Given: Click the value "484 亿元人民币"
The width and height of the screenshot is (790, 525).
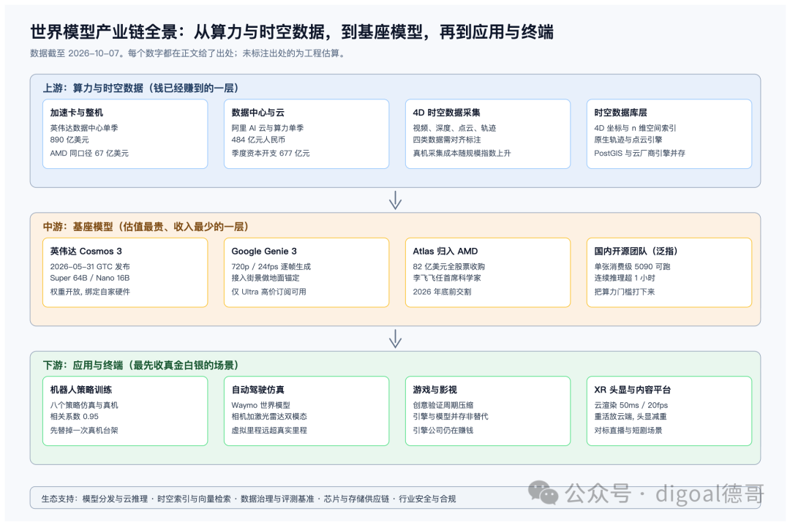Looking at the screenshot, I should pos(258,140).
